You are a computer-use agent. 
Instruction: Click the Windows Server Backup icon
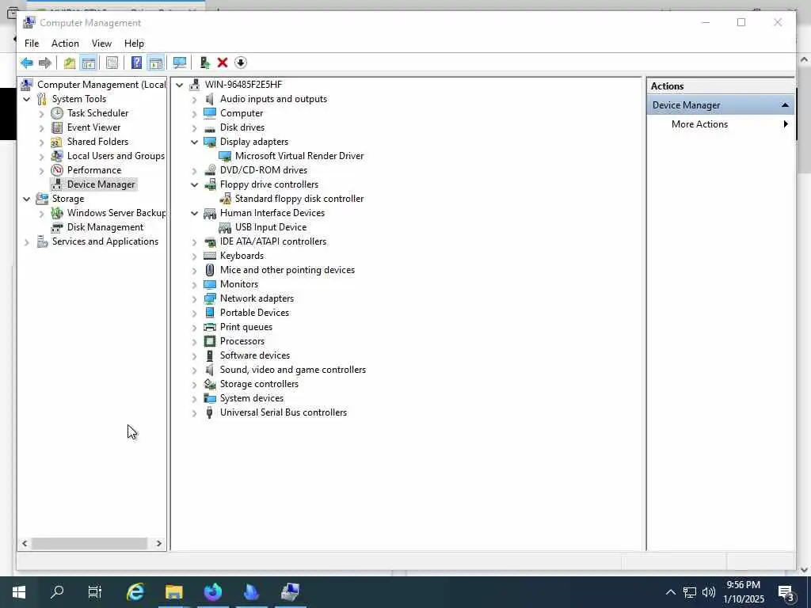point(57,213)
